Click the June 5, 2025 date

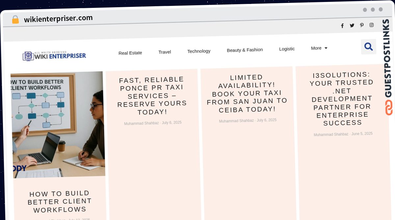coord(362,134)
